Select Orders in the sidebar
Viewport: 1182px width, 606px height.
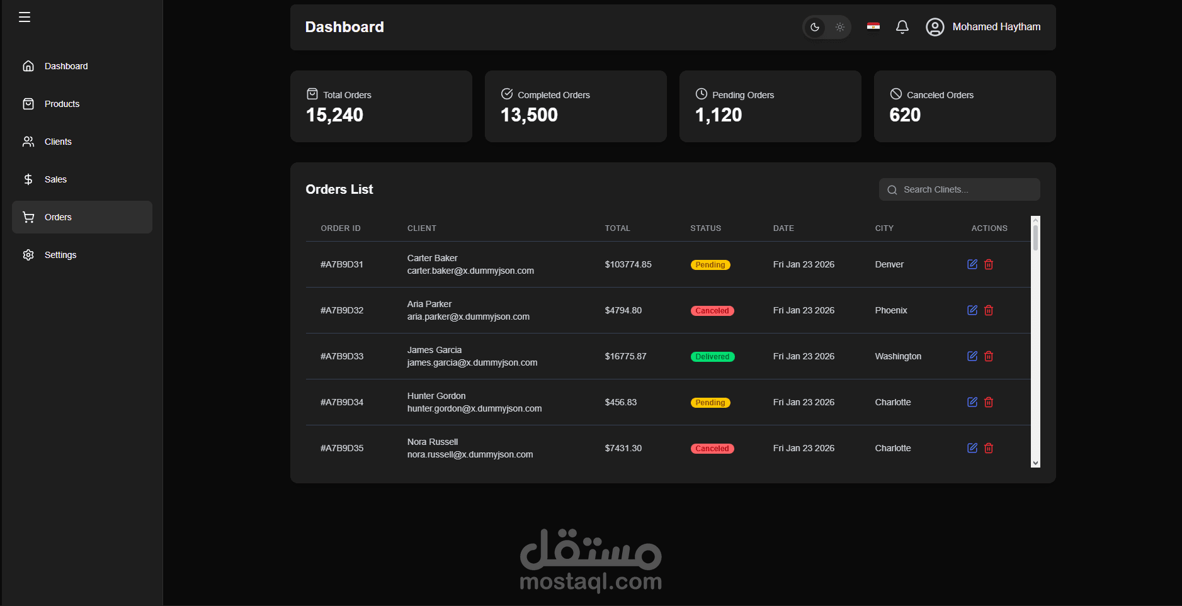[x=82, y=217]
